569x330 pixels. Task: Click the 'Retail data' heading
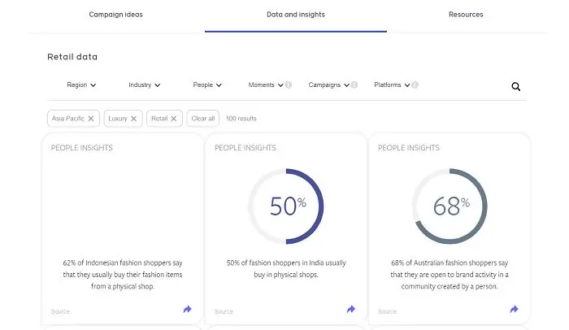tap(72, 57)
